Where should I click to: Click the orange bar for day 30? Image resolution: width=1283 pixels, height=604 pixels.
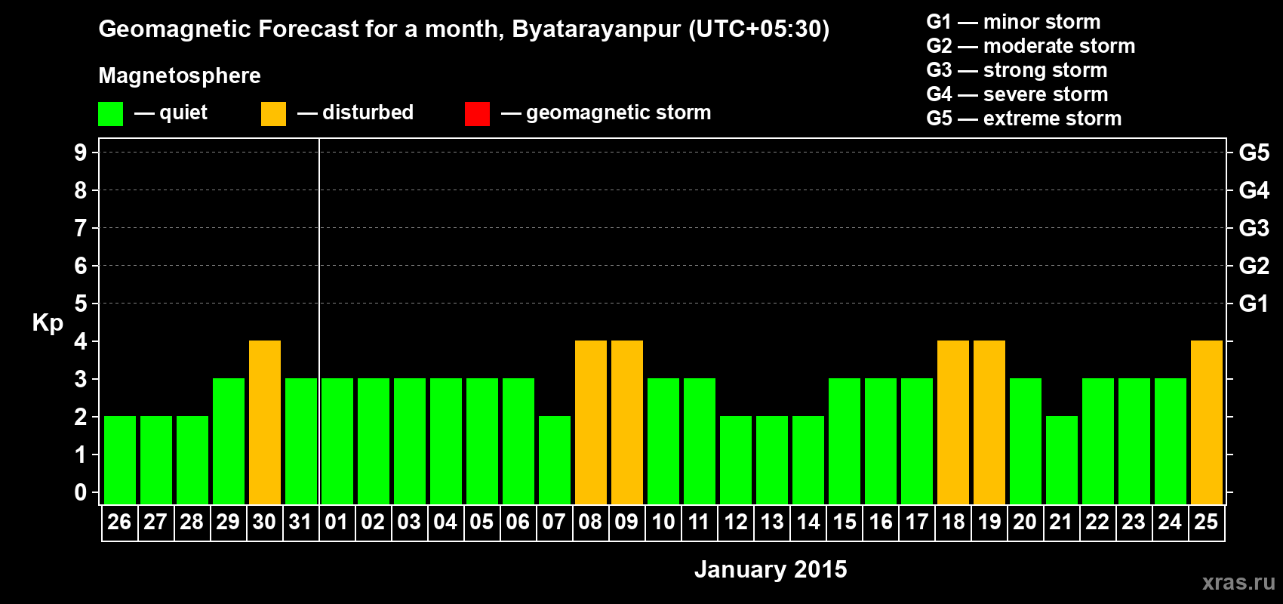pos(265,423)
